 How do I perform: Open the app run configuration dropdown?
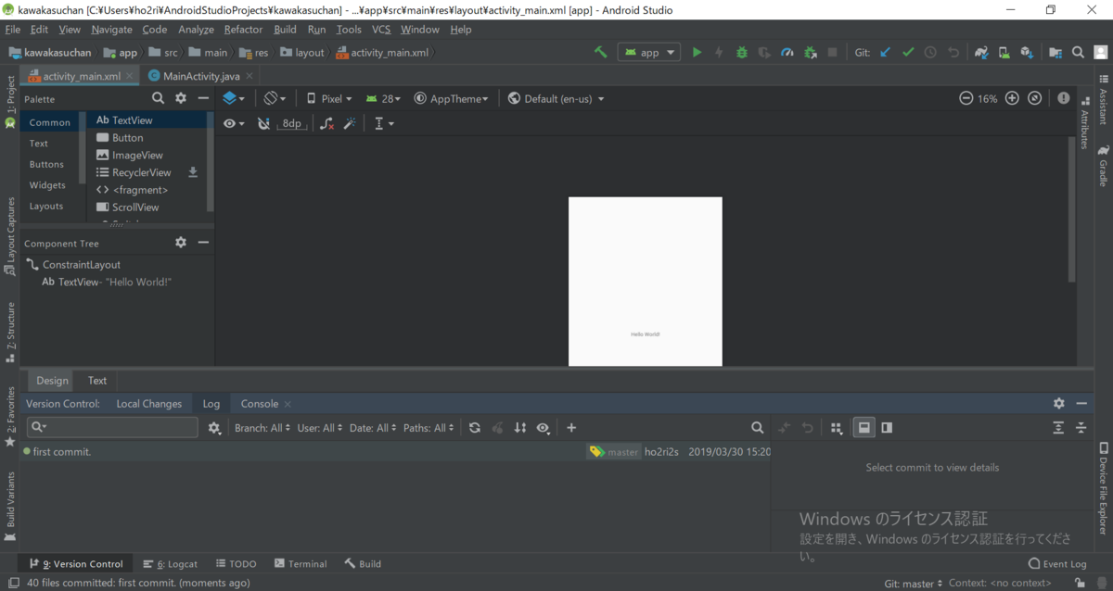[x=649, y=53]
